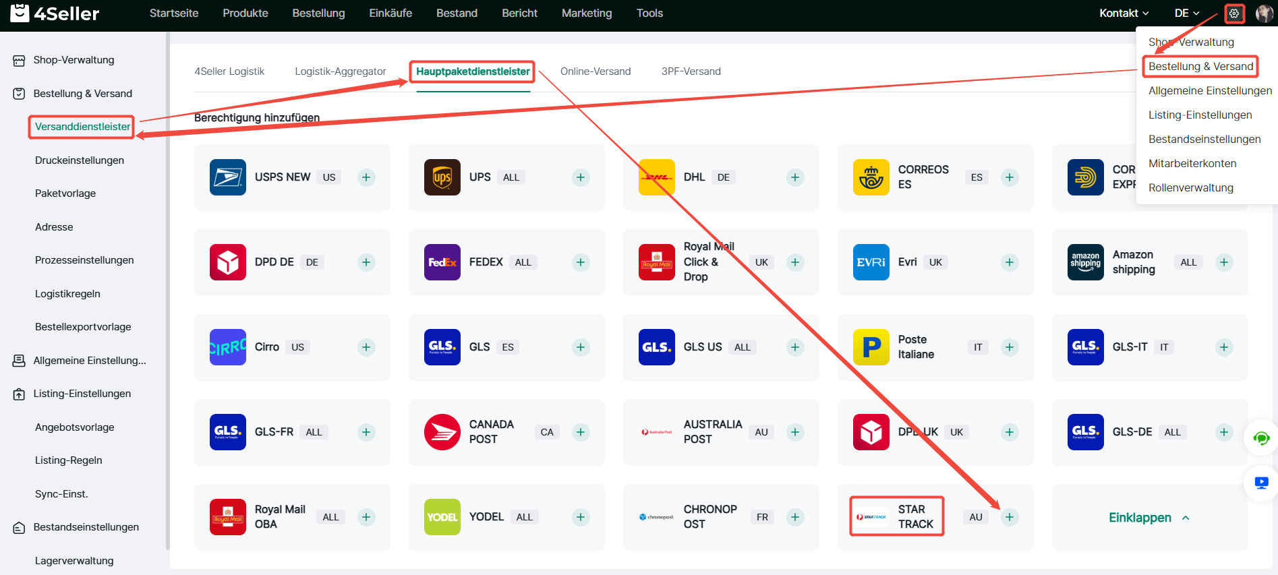
Task: Add GLS-DE carrier with plus icon
Action: (1224, 432)
